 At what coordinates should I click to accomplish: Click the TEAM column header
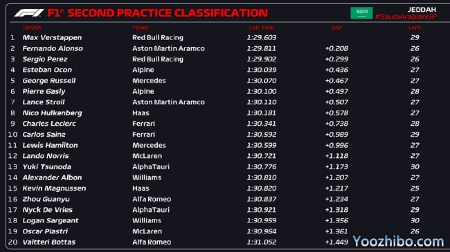pos(141,28)
